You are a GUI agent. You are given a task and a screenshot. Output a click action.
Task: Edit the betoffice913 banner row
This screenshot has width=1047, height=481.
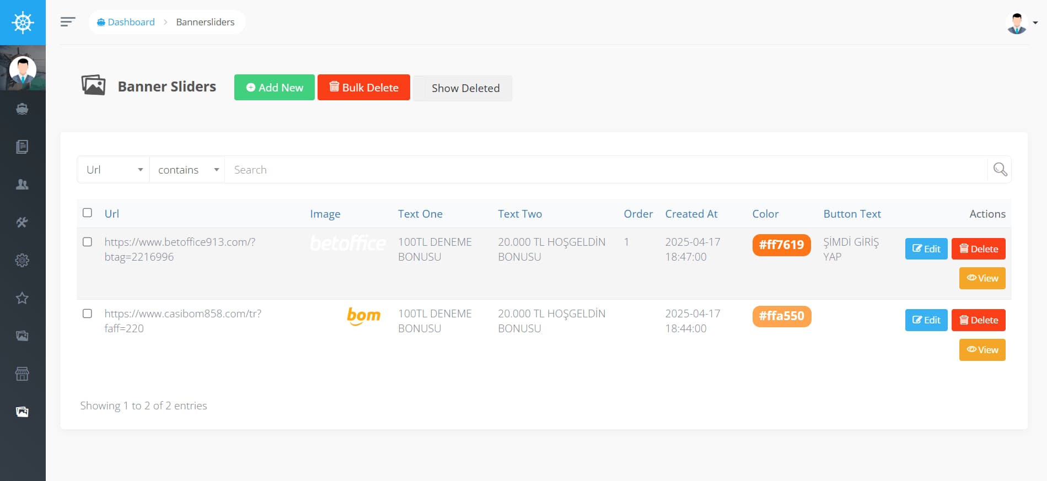926,248
